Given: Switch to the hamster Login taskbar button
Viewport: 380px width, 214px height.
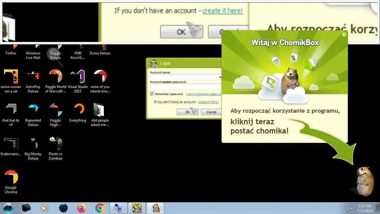Looking at the screenshot, I should coord(155,208).
